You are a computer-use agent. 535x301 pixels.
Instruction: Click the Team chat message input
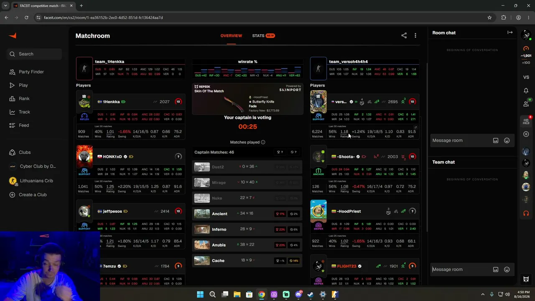point(461,270)
